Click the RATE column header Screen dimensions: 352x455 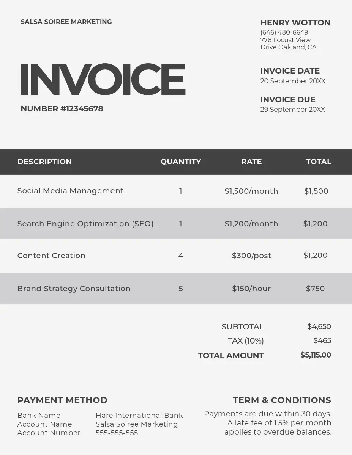pos(251,162)
